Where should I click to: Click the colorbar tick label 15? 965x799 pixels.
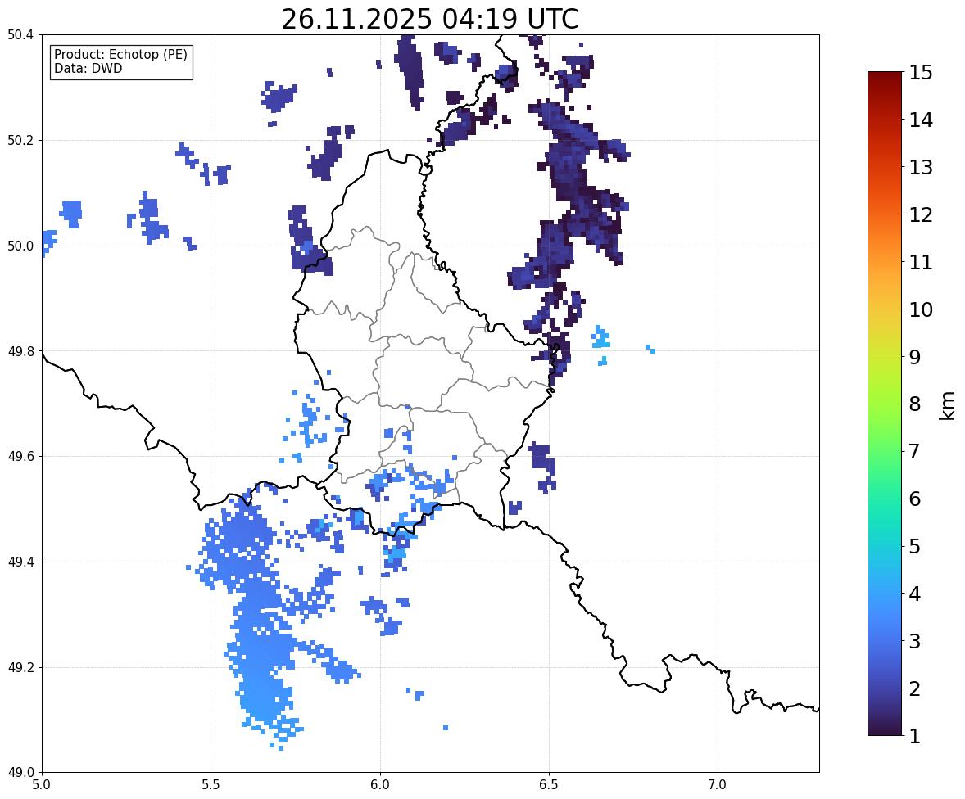pos(921,73)
